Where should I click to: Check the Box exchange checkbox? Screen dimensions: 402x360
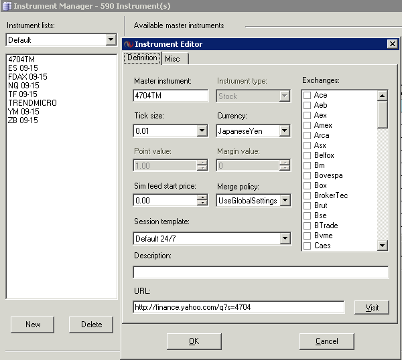pos(307,185)
